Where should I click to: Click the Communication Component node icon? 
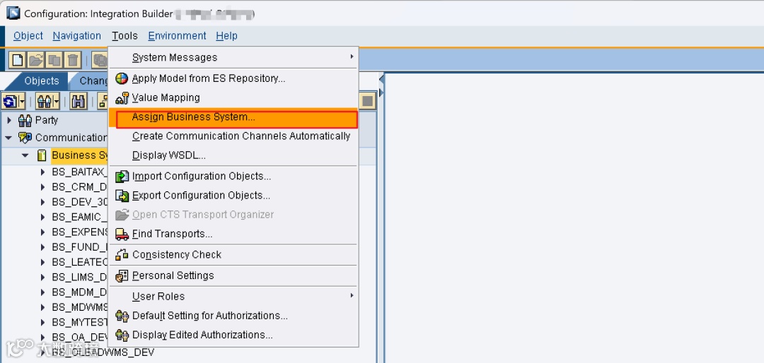(25, 138)
